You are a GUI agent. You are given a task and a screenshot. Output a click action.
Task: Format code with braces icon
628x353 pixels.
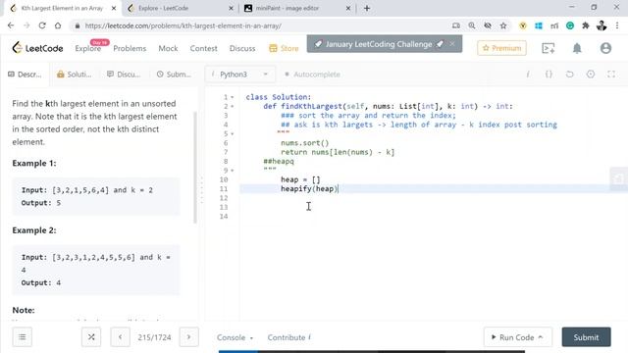[x=549, y=75]
